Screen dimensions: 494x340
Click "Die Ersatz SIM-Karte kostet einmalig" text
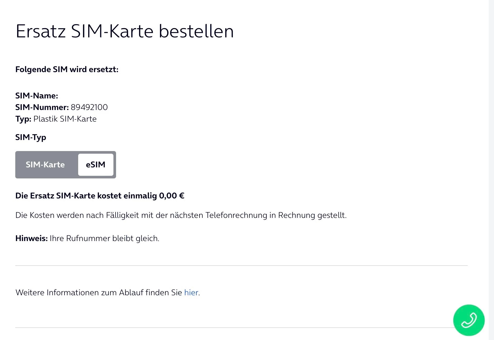(86, 196)
